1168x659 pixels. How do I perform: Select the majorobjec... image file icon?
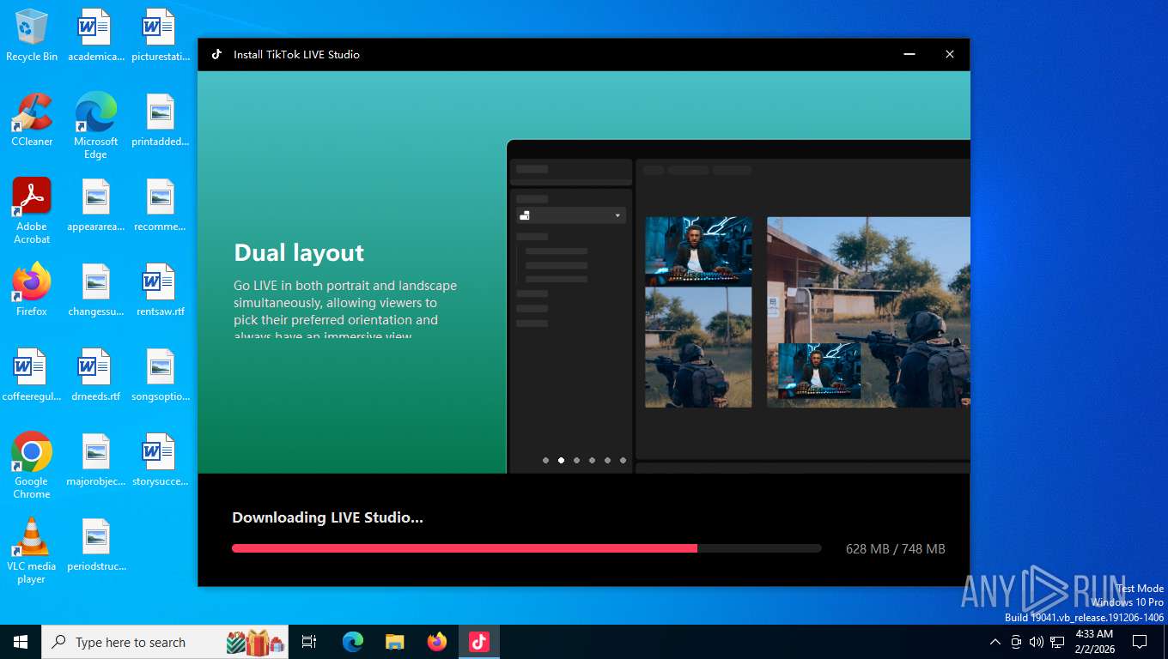(x=95, y=460)
